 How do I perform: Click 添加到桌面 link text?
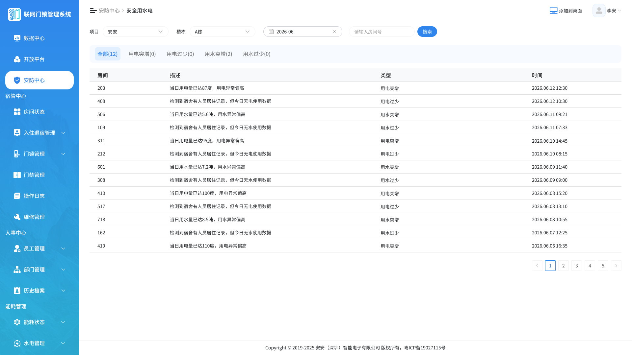tap(570, 11)
